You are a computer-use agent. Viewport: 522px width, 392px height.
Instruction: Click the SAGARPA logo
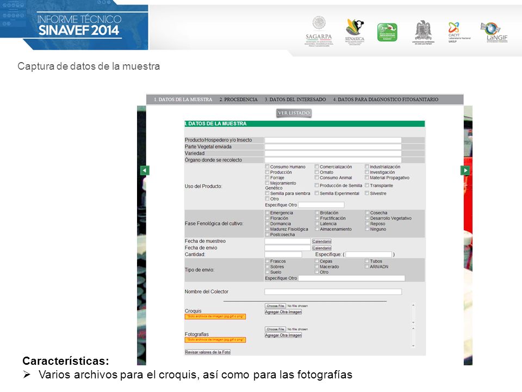click(319, 32)
